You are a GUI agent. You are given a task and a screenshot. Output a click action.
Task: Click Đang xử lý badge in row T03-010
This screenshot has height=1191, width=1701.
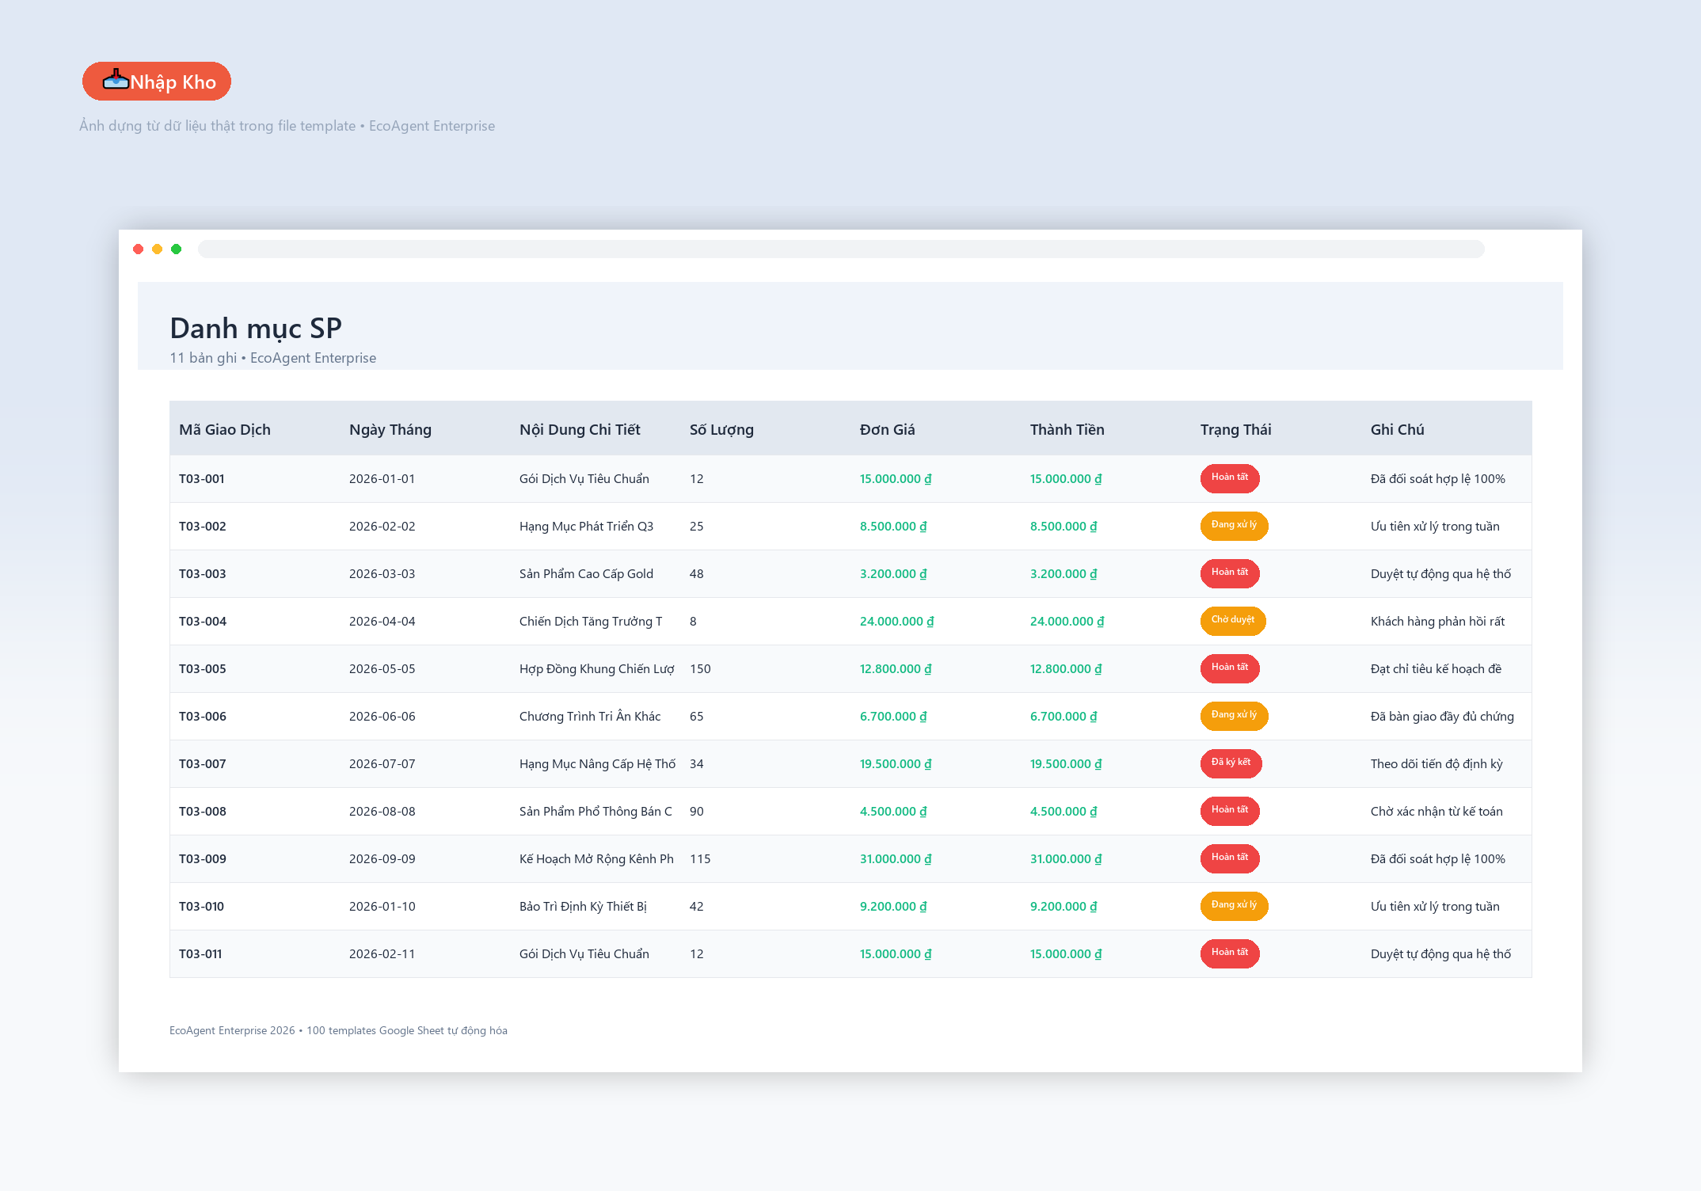[1234, 905]
